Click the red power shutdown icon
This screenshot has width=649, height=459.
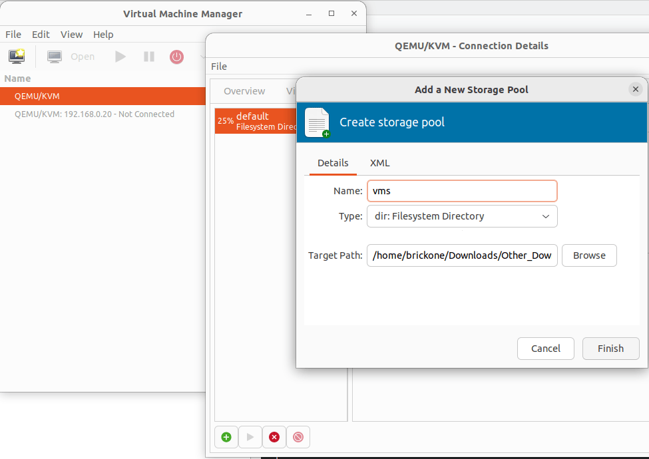pyautogui.click(x=176, y=57)
